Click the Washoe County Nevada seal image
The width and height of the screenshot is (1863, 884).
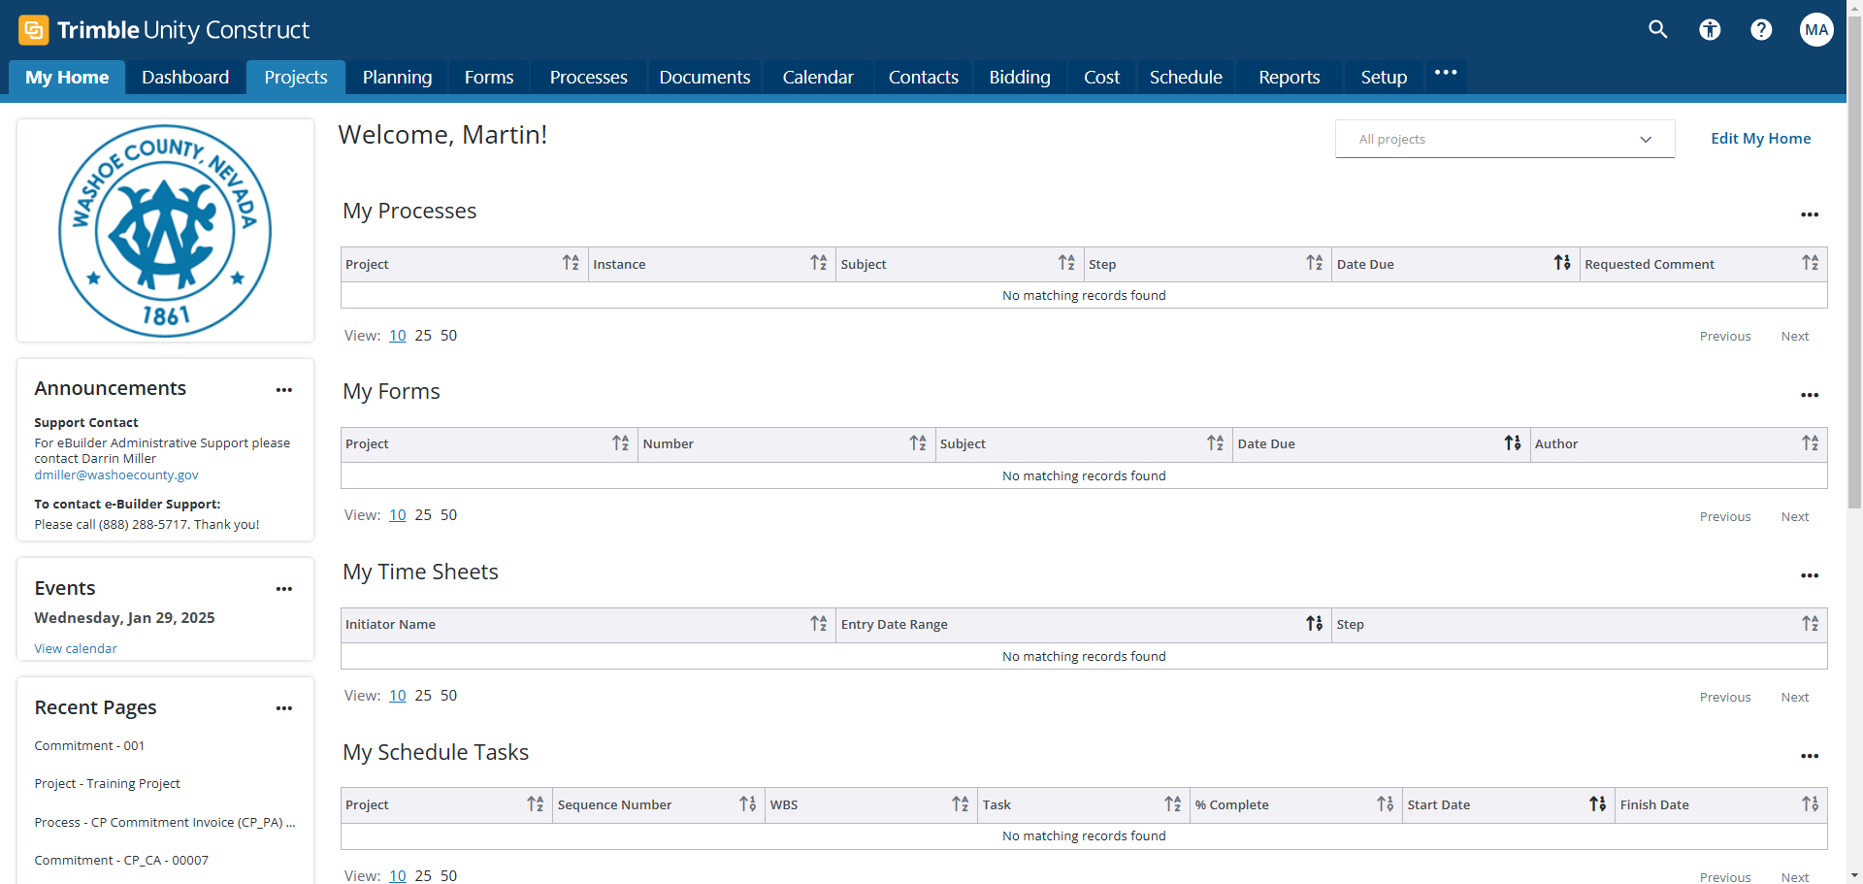[x=165, y=231]
